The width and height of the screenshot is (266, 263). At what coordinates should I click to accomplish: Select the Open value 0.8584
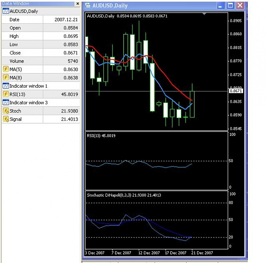(x=71, y=28)
